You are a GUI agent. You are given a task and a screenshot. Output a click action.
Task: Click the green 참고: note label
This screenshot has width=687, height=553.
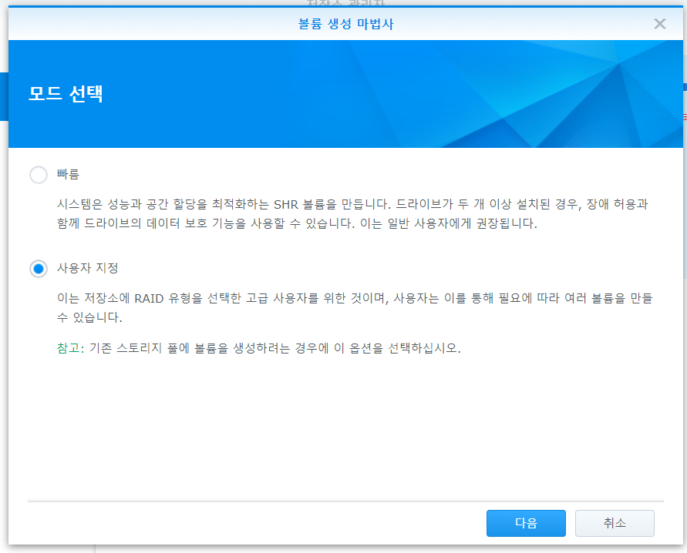pyautogui.click(x=70, y=348)
